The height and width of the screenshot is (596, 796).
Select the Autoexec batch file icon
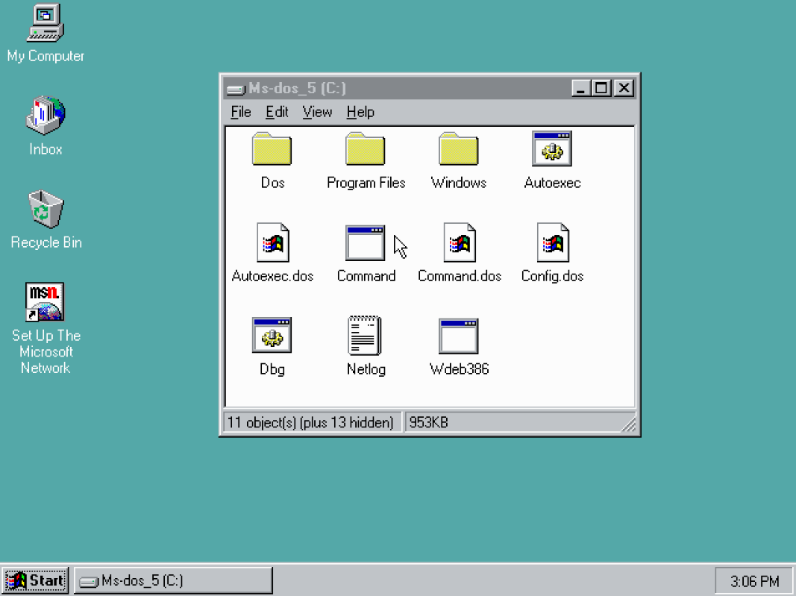pos(552,148)
